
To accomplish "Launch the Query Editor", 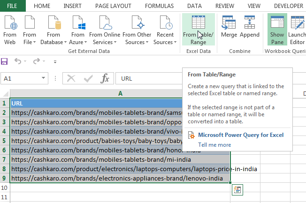I will pyautogui.click(x=297, y=30).
